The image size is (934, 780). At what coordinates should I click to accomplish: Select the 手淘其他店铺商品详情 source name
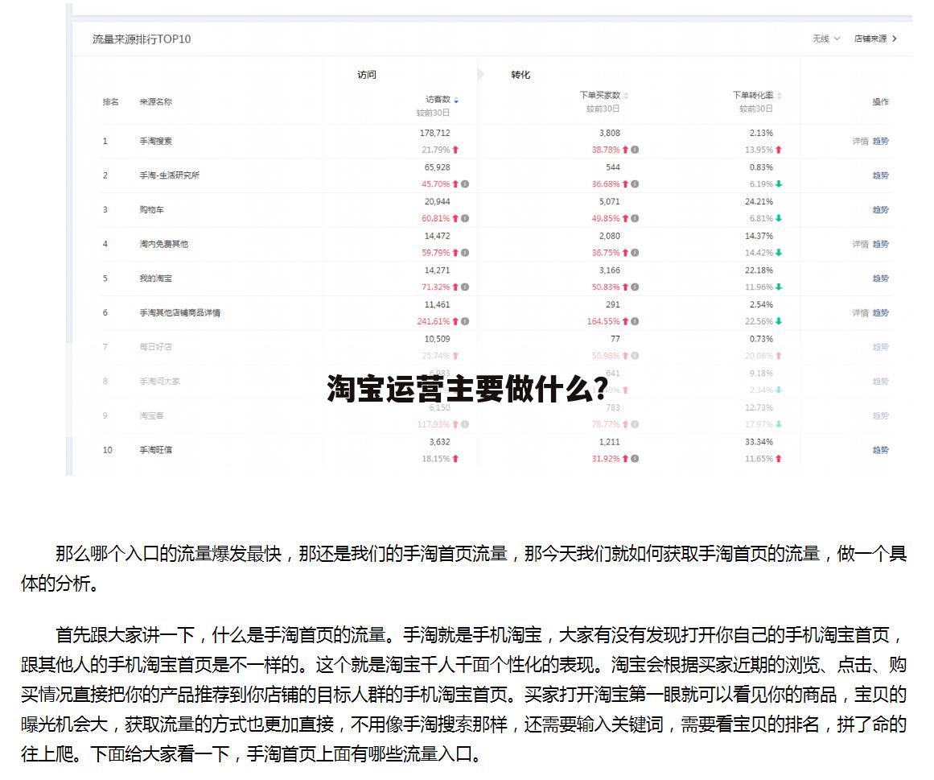(180, 313)
